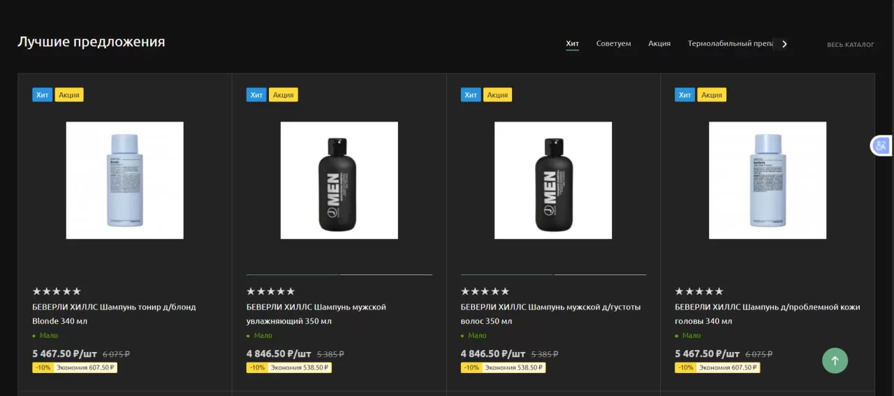Click Шампунь д/проблемной кожи головы title
Viewport: 894px width, 396px height.
(767, 314)
